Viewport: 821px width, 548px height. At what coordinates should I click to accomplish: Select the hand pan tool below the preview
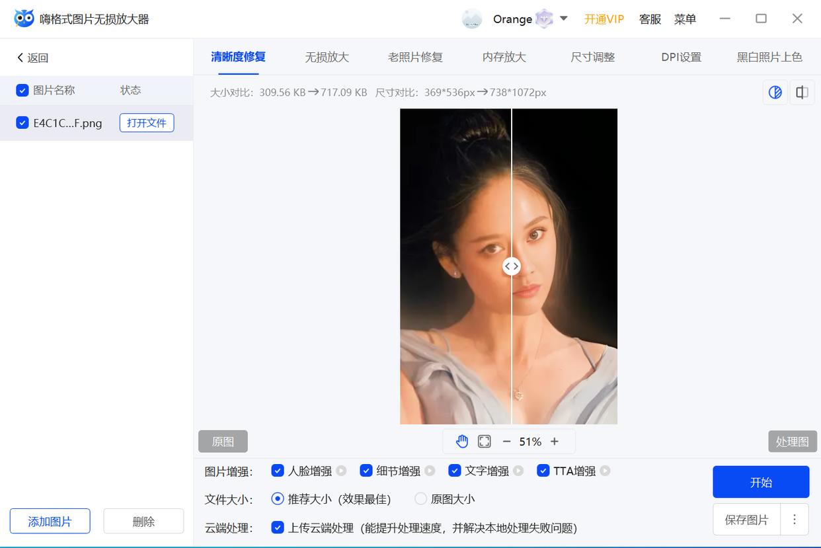pos(461,441)
